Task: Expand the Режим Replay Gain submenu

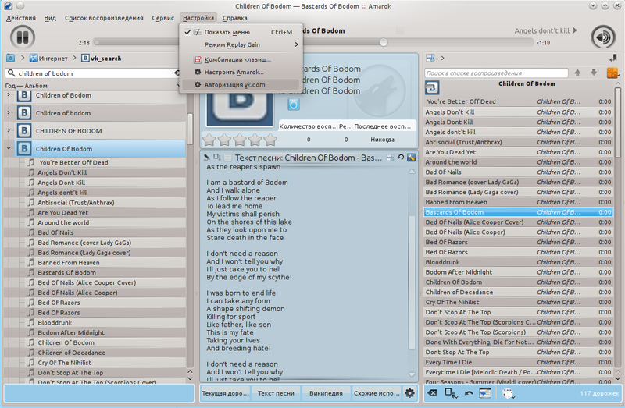Action: (x=241, y=44)
